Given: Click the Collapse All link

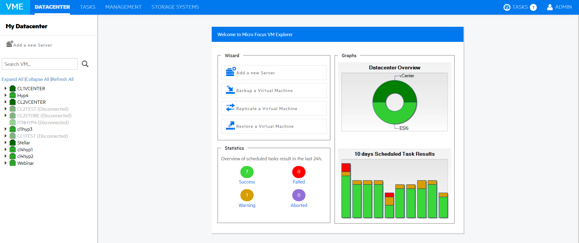Looking at the screenshot, I should pyautogui.click(x=37, y=79).
